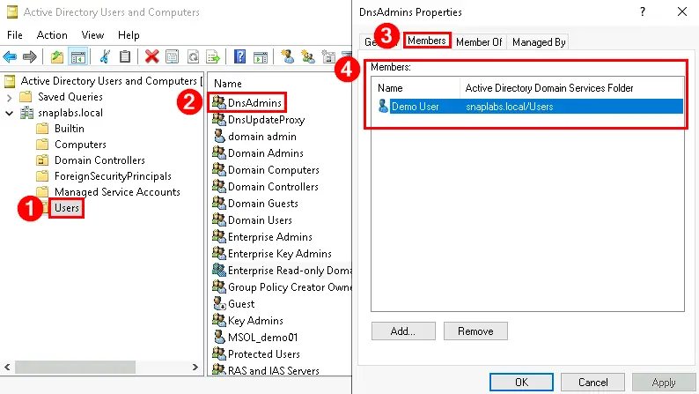Click the Refresh toolbar icon
The width and height of the screenshot is (699, 394).
coord(193,56)
